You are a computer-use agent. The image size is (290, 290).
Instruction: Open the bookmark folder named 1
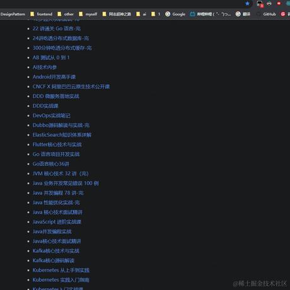pyautogui.click(x=156, y=14)
